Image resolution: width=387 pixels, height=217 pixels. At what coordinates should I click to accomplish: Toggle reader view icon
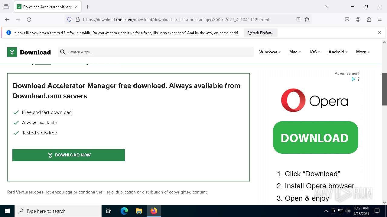point(298,20)
